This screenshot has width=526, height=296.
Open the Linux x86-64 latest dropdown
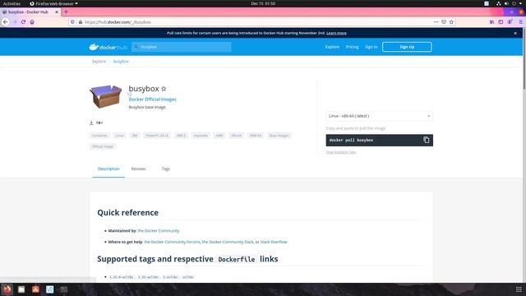(379, 116)
